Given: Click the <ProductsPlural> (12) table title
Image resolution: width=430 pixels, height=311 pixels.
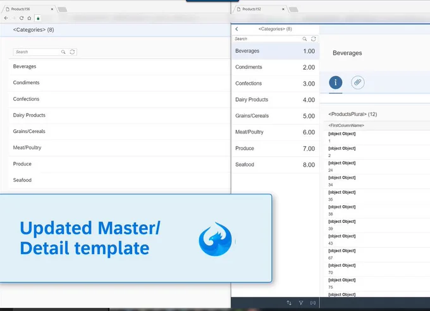Looking at the screenshot, I should point(353,114).
